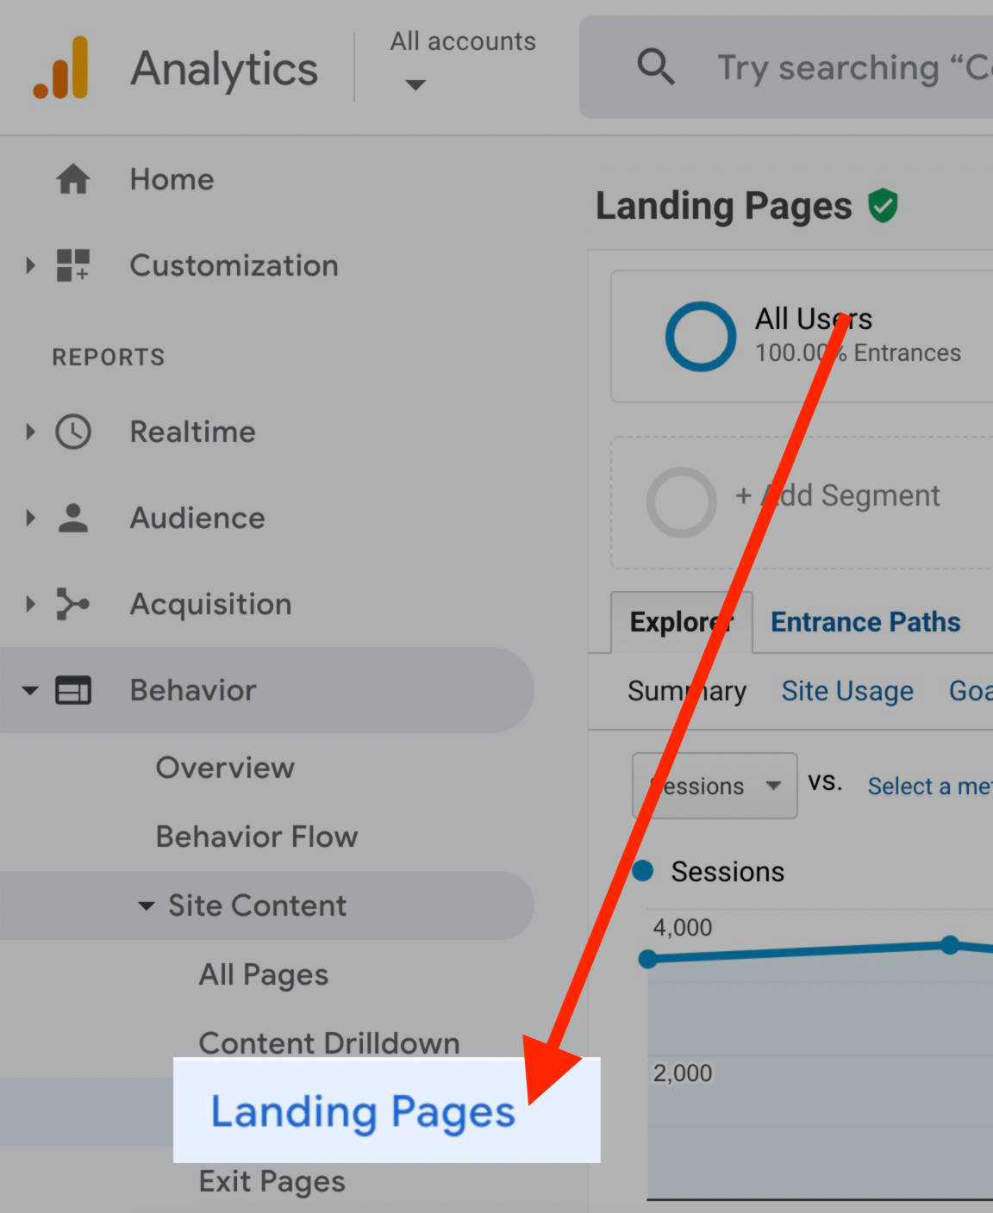
Task: Open Landing Pages in sidebar
Action: pos(363,1111)
